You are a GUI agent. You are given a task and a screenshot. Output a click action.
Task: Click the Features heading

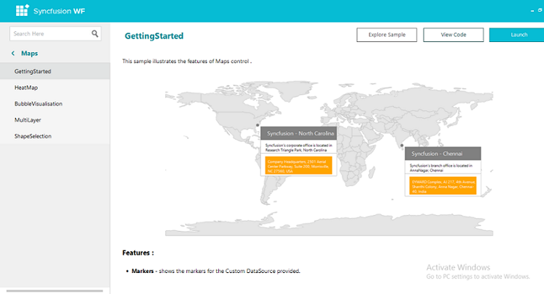(138, 253)
